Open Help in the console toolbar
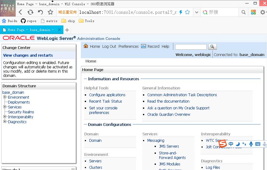Viewport: 267px width, 170px height. 165,47
